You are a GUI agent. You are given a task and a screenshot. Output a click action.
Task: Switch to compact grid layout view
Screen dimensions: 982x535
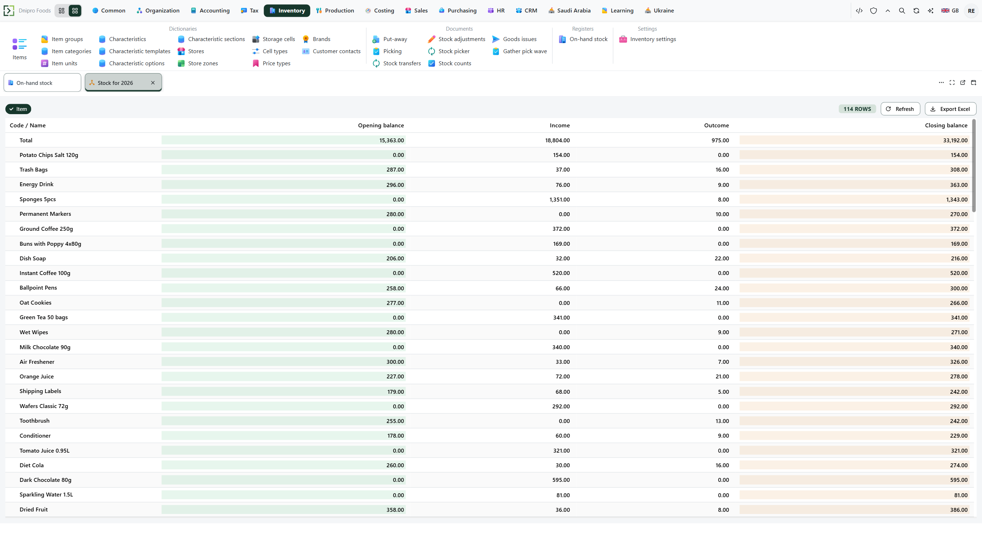point(62,11)
